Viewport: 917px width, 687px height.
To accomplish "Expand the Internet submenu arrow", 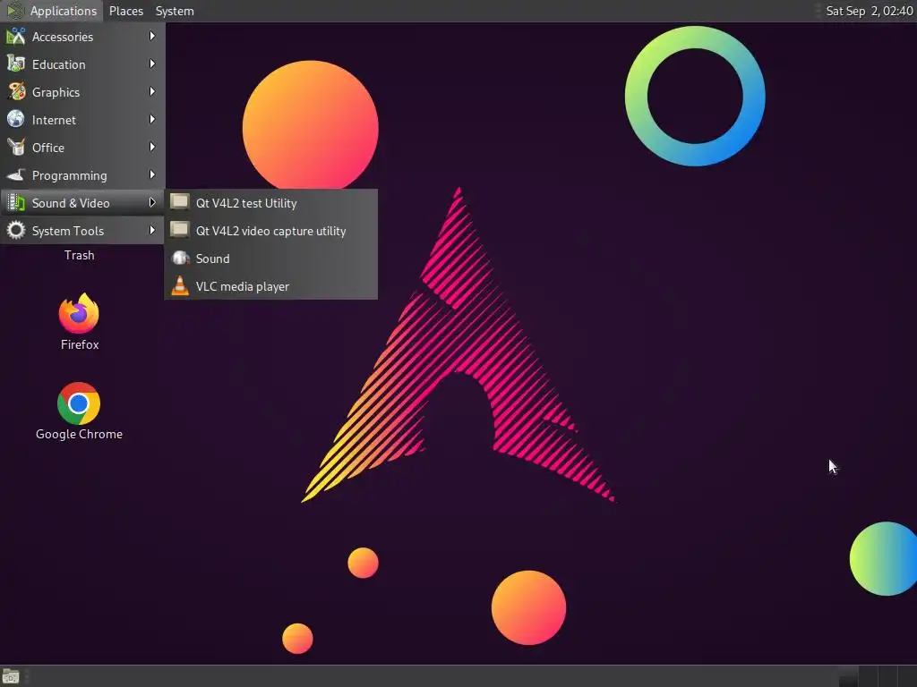I will pyautogui.click(x=152, y=119).
